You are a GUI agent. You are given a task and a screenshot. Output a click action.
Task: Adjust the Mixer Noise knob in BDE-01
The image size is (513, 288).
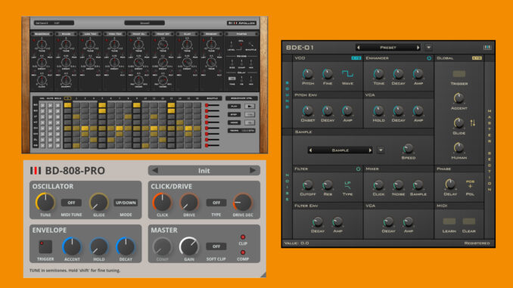point(398,185)
